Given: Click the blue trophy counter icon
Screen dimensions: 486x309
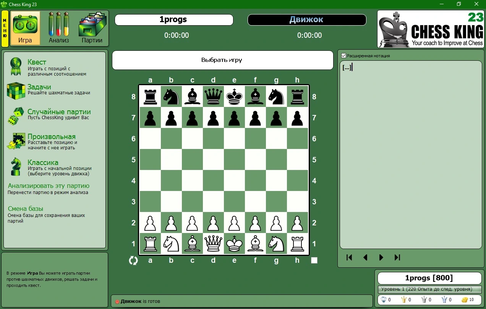Looking at the screenshot, I should point(444,300).
